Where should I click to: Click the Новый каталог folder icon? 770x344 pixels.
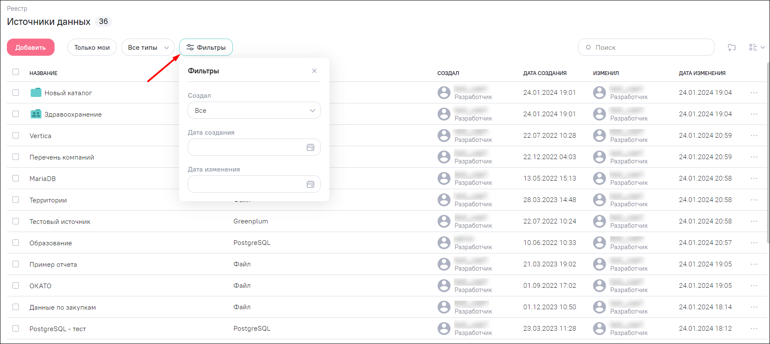(x=36, y=92)
